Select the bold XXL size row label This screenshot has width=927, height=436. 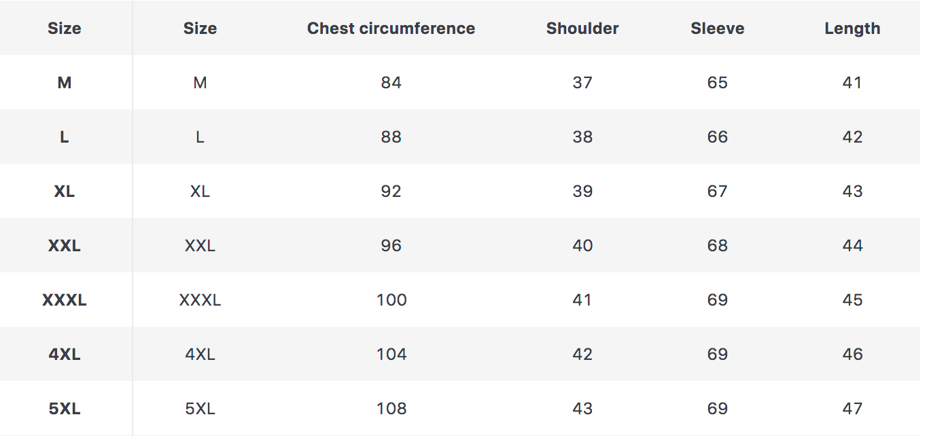coord(65,246)
